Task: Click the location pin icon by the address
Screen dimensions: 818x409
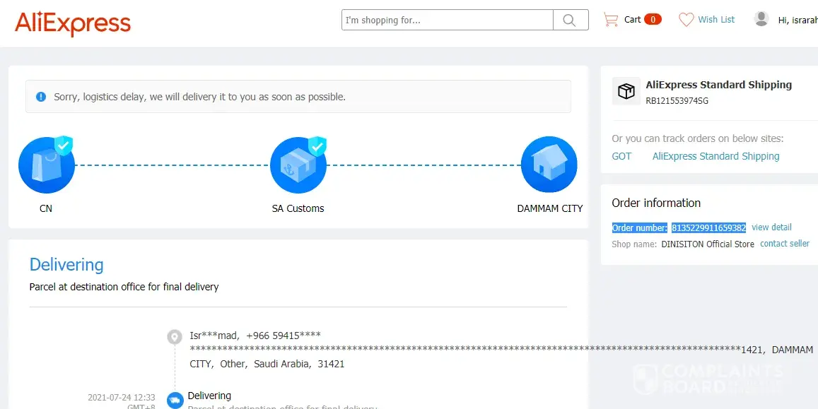Action: [x=174, y=336]
